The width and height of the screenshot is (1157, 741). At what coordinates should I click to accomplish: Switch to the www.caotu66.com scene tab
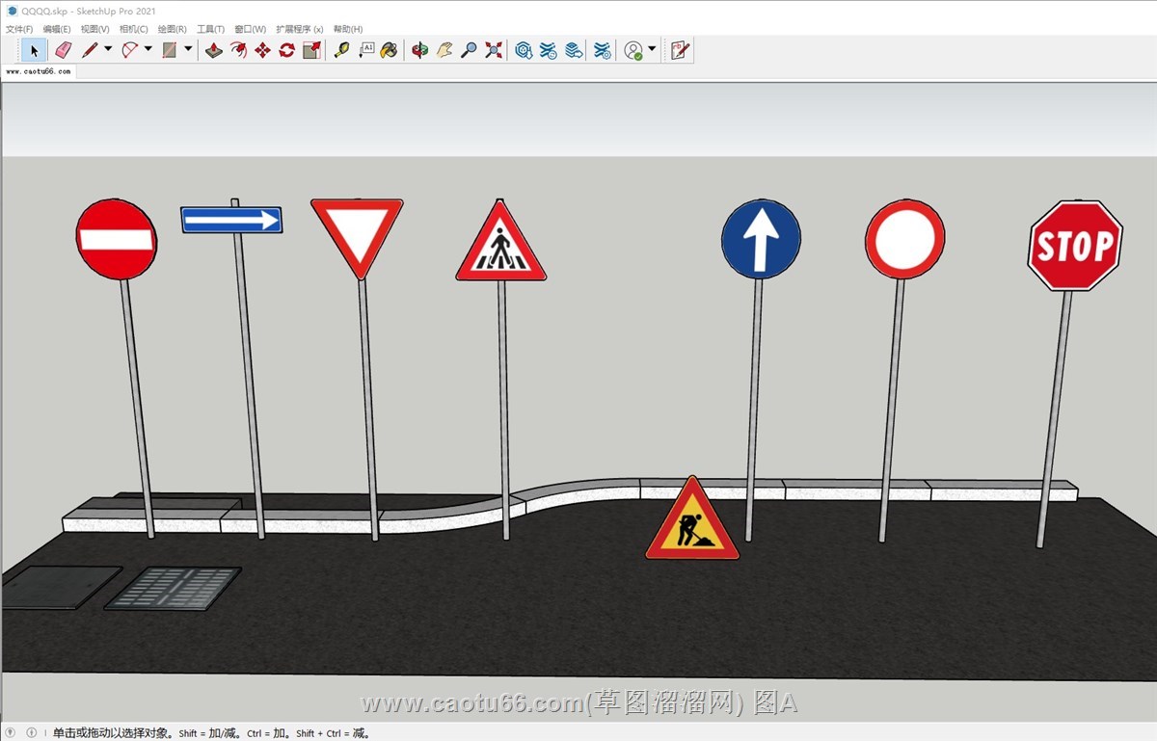(39, 71)
